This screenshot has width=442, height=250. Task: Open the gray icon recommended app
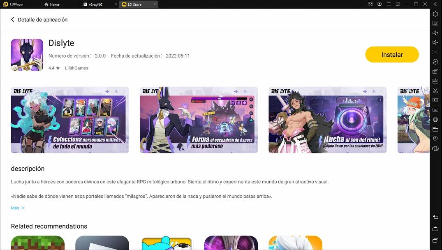pos(102,243)
